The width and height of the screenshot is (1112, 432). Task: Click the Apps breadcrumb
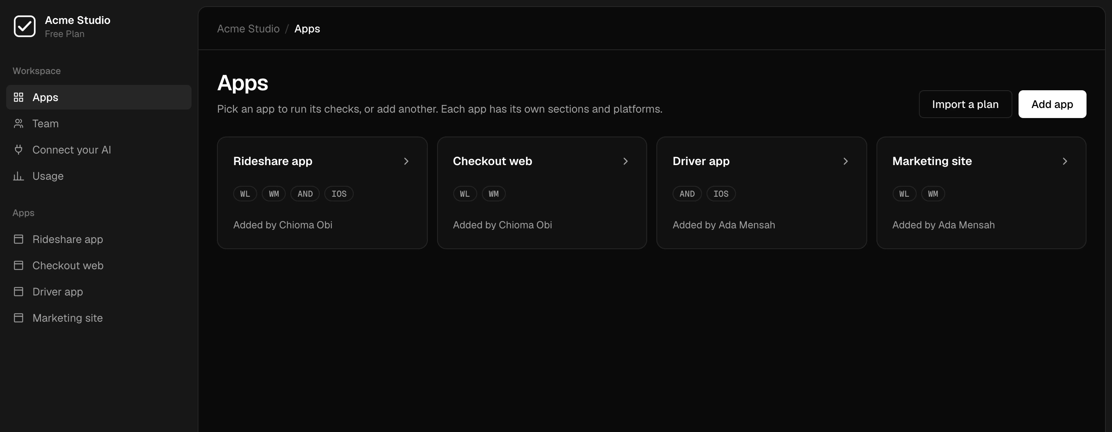pos(307,29)
